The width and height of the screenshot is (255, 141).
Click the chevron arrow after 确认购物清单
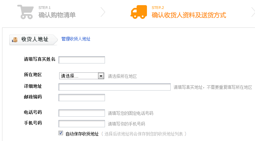point(103,12)
